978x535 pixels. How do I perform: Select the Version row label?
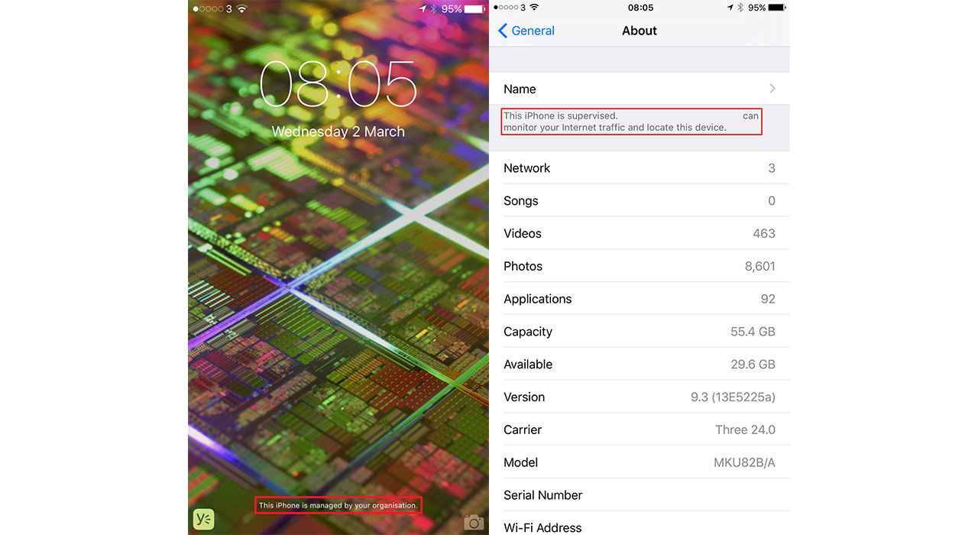[524, 397]
